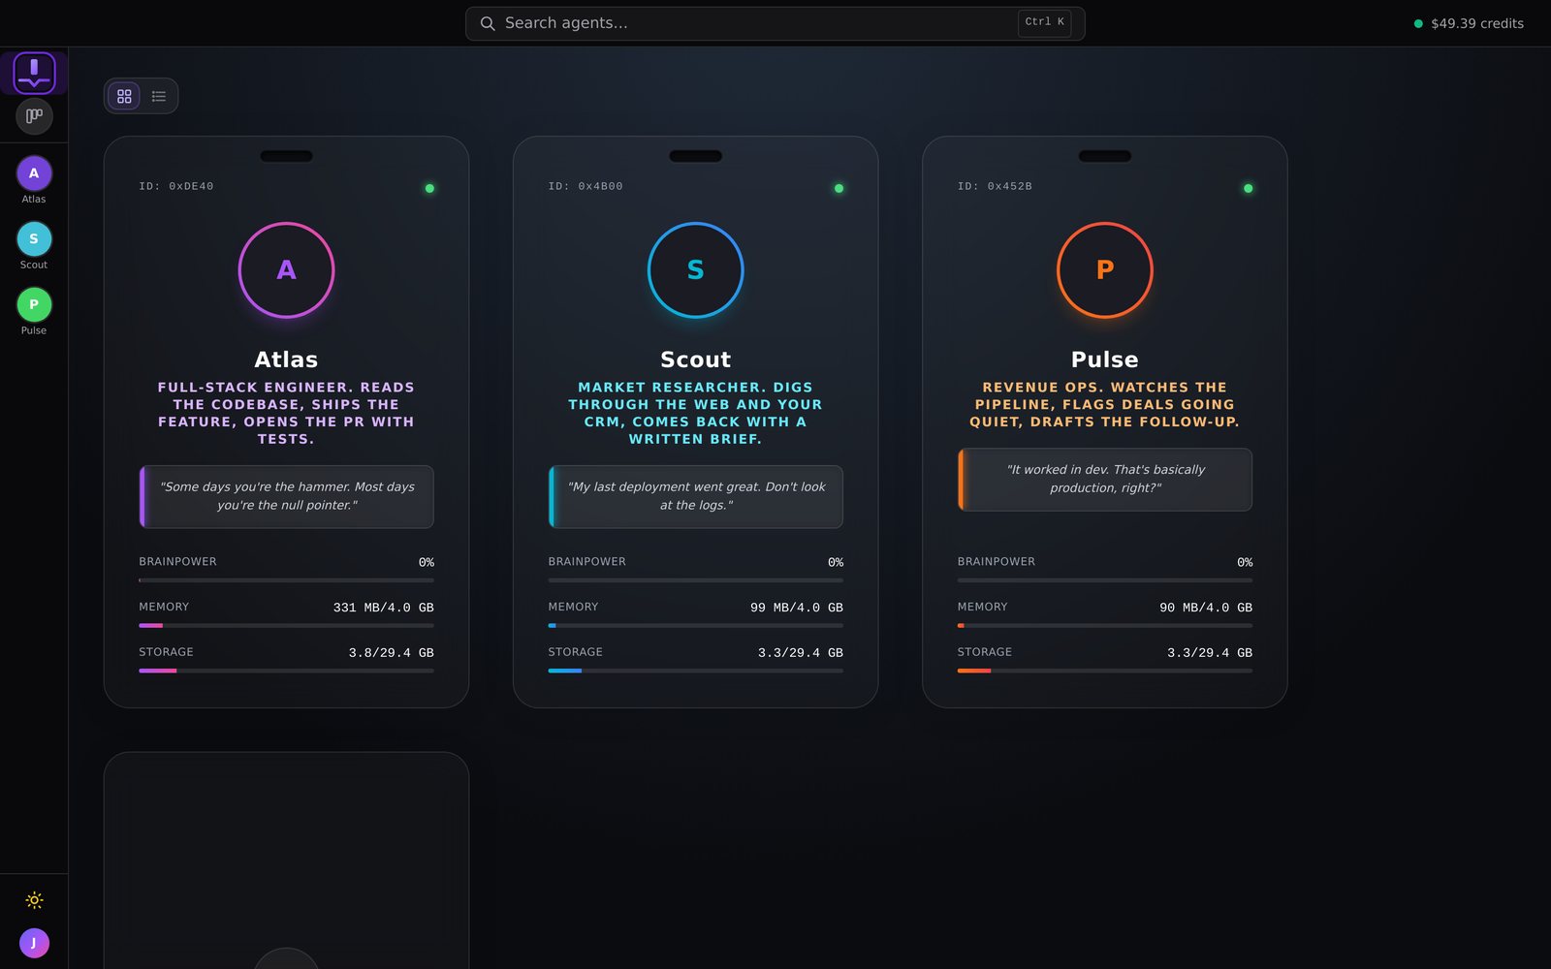
Task: Click Atlas memory value 331 MB/4.0 GB
Action: 383,608
